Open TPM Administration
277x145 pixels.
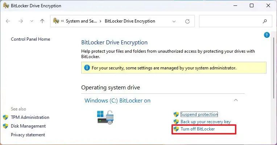click(30, 117)
